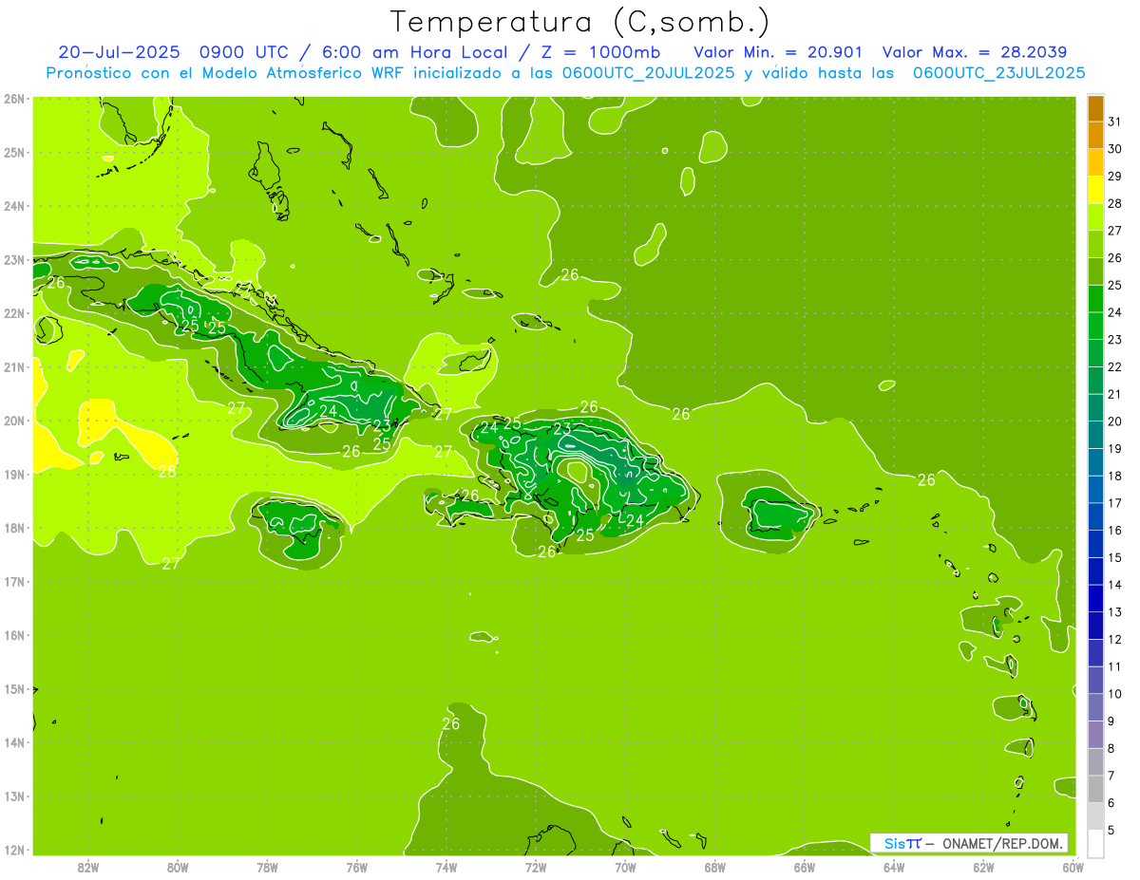
Task: Click the latitude axis label "18N"
Action: point(14,528)
